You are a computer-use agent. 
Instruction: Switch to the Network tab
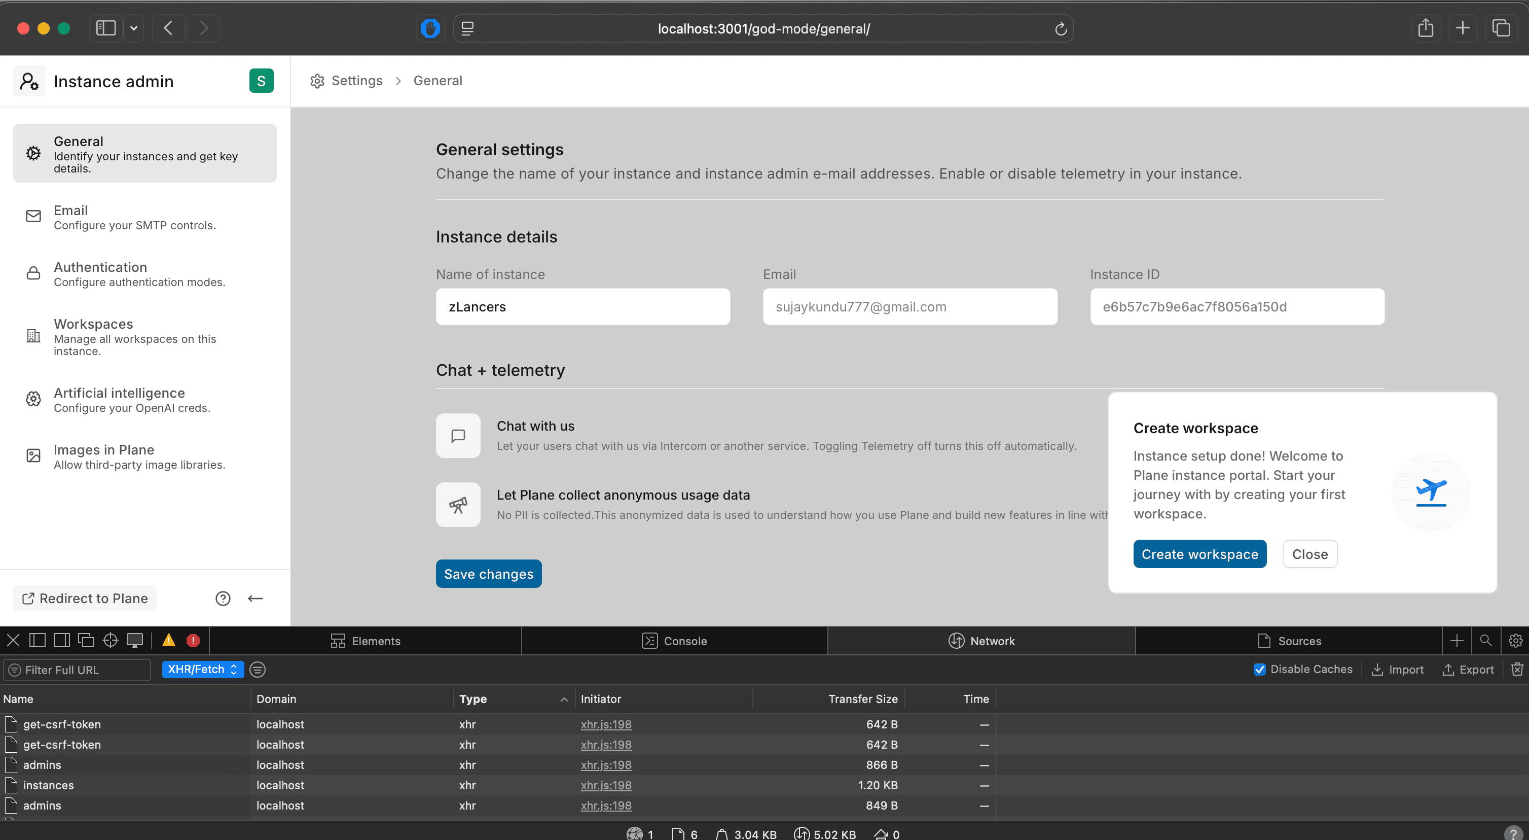tap(982, 641)
